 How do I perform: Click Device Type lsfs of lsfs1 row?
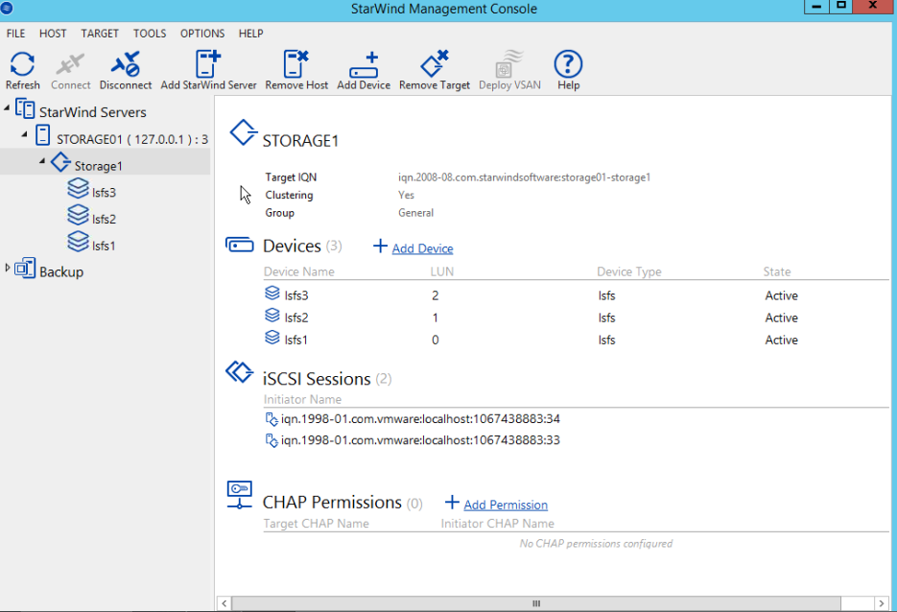[606, 341]
